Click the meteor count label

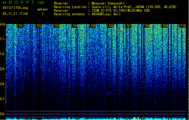click(43, 9)
